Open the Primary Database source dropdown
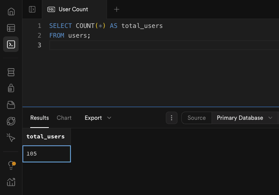 [x=245, y=118]
